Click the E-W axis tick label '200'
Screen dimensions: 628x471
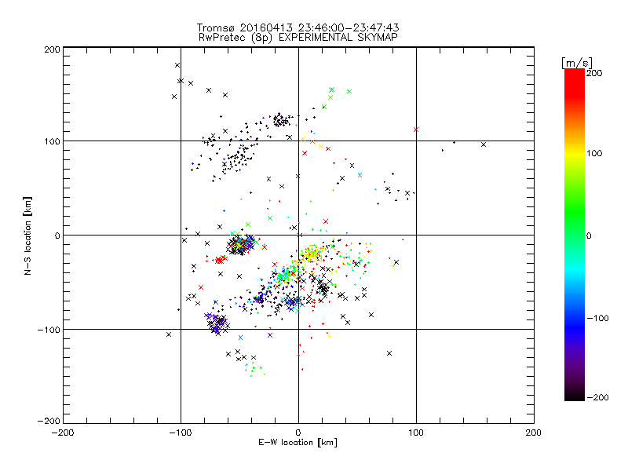point(534,433)
